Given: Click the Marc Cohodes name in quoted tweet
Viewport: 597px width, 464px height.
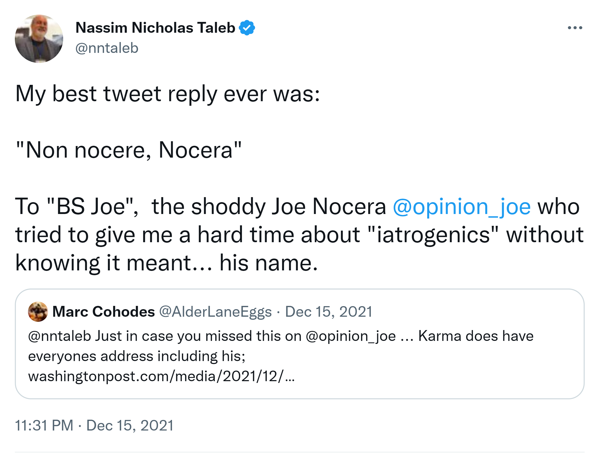Looking at the screenshot, I should point(104,312).
